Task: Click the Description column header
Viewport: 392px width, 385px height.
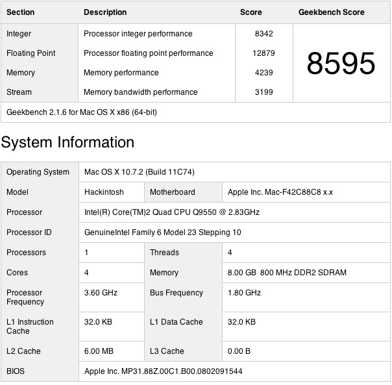Action: [x=105, y=12]
